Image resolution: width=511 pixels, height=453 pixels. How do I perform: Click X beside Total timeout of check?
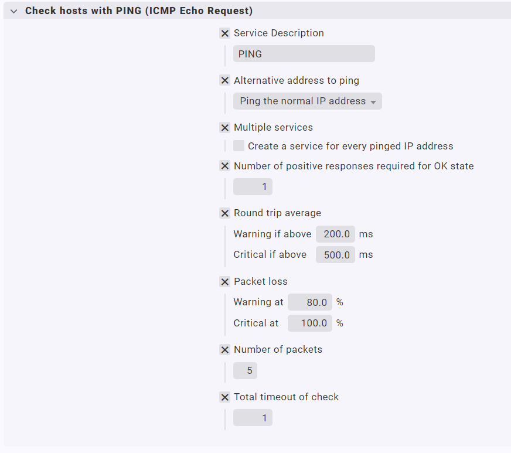pos(224,397)
